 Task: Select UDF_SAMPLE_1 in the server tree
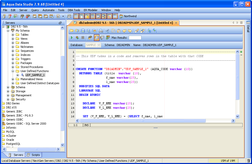[x=35, y=75]
